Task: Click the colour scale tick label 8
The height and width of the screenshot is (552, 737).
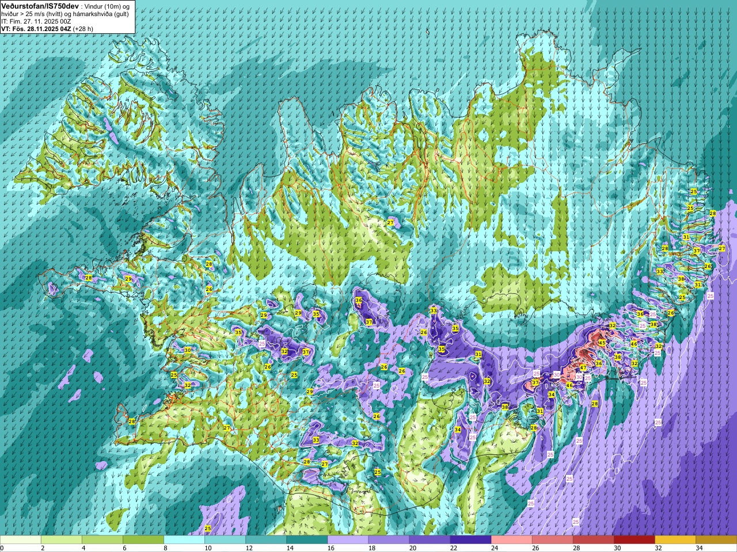Action: [x=165, y=548]
